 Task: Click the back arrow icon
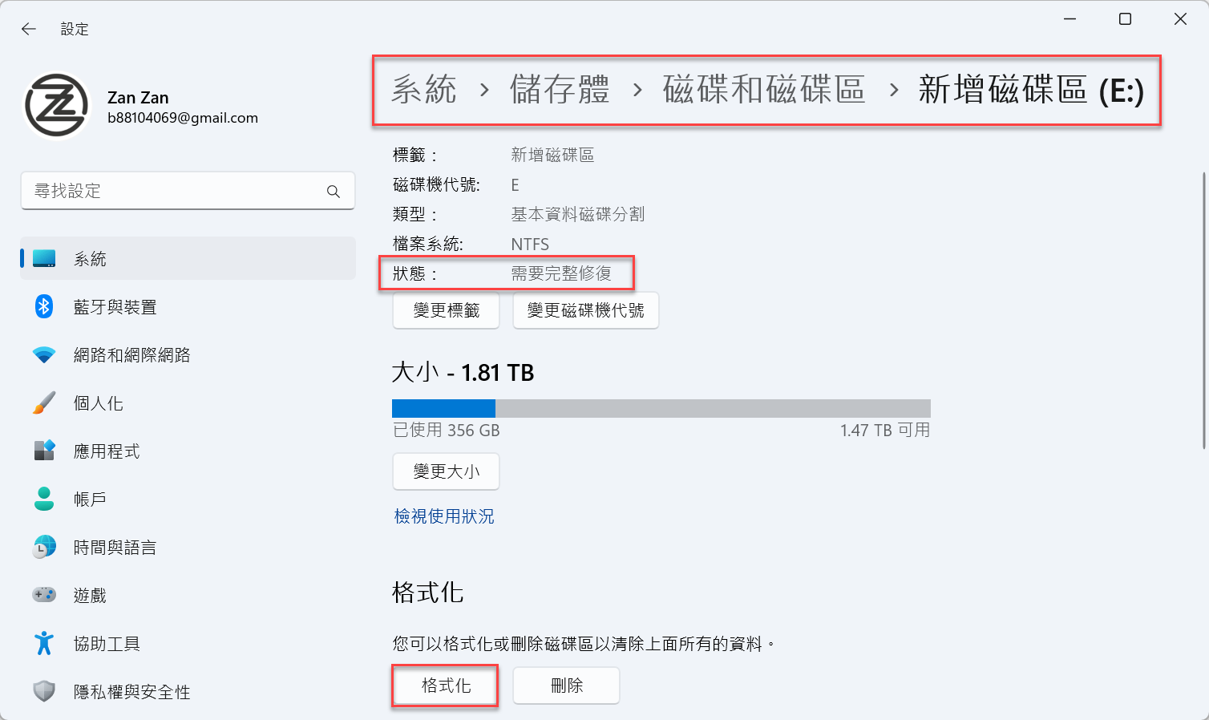click(29, 29)
